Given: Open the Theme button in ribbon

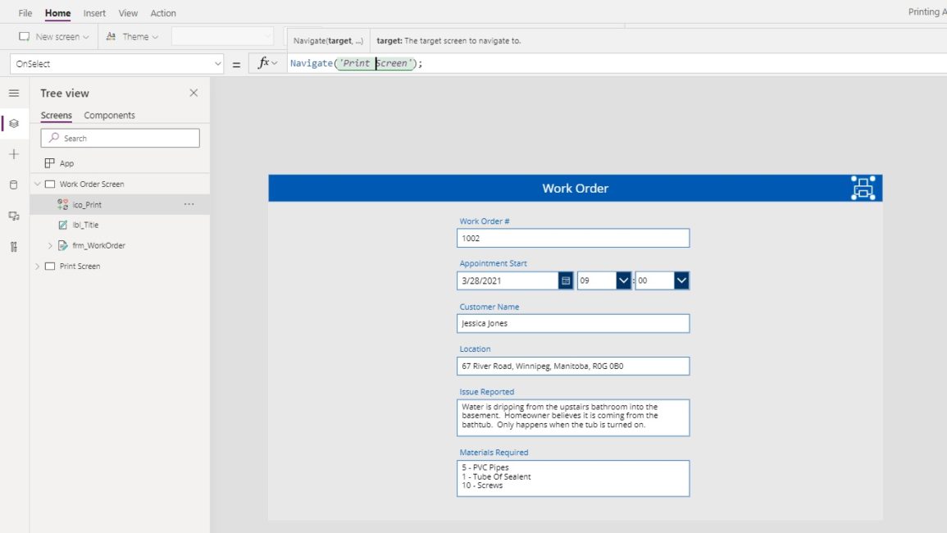Looking at the screenshot, I should point(132,37).
